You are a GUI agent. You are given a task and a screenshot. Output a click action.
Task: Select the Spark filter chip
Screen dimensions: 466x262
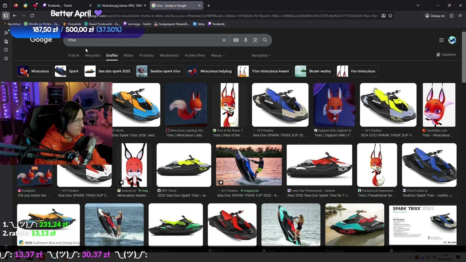(x=68, y=71)
